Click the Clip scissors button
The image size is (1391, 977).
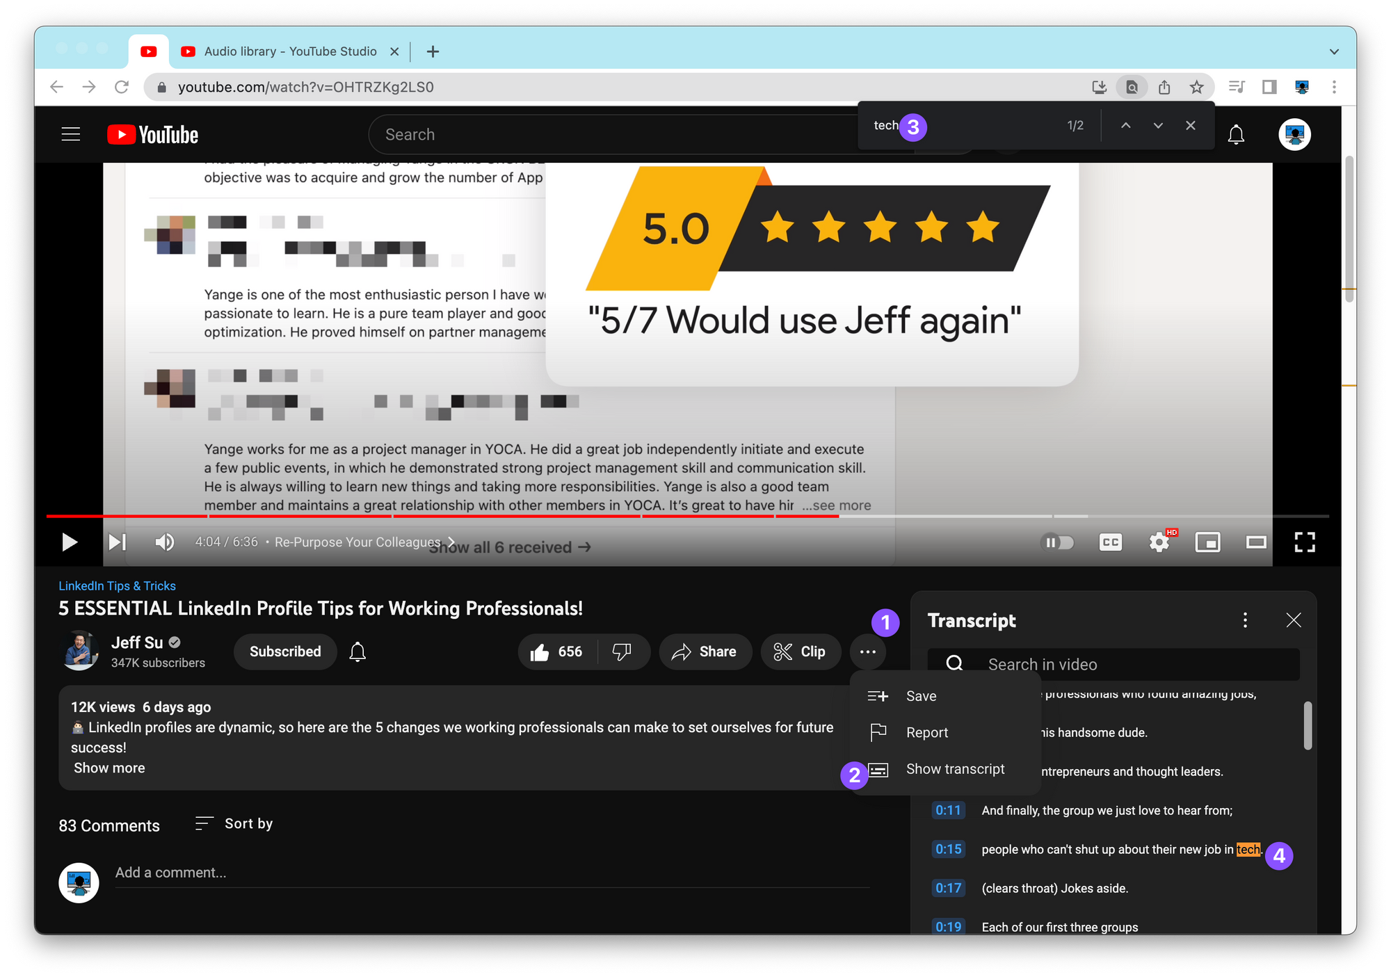[801, 652]
